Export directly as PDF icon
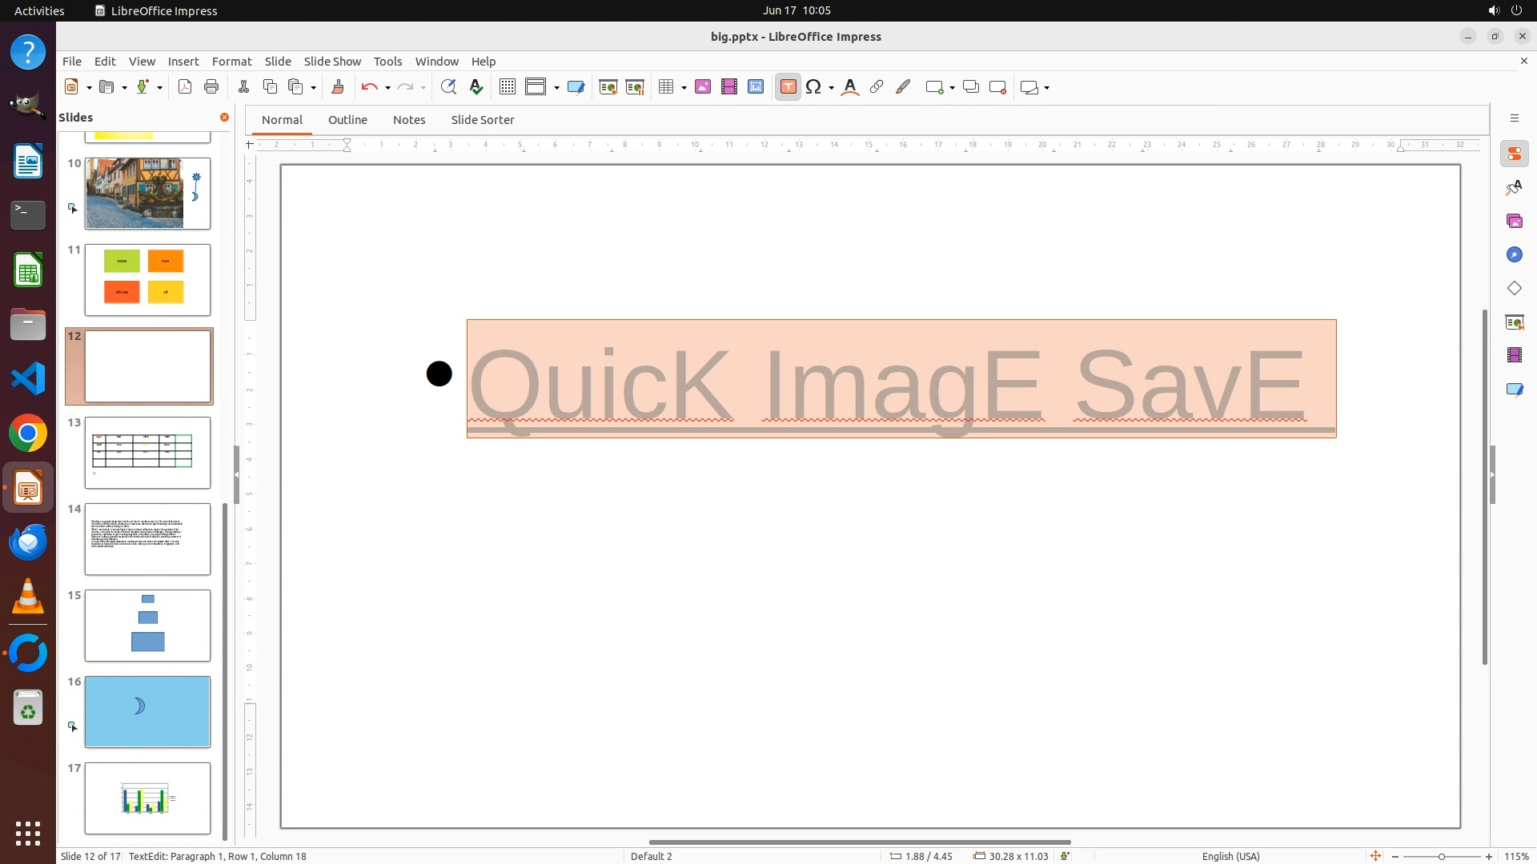The height and width of the screenshot is (864, 1537). coord(185,87)
